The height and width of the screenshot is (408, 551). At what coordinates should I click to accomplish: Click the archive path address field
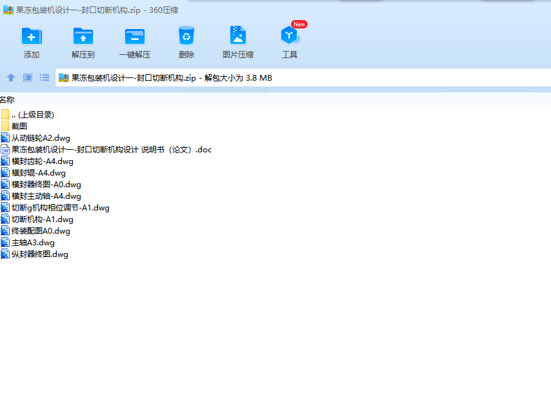303,77
